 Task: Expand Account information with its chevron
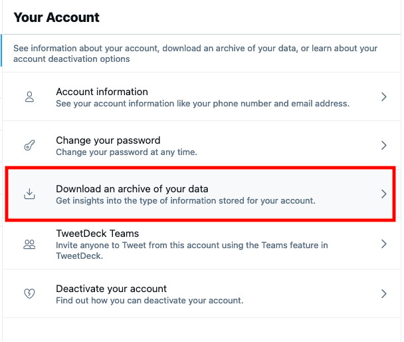click(383, 96)
